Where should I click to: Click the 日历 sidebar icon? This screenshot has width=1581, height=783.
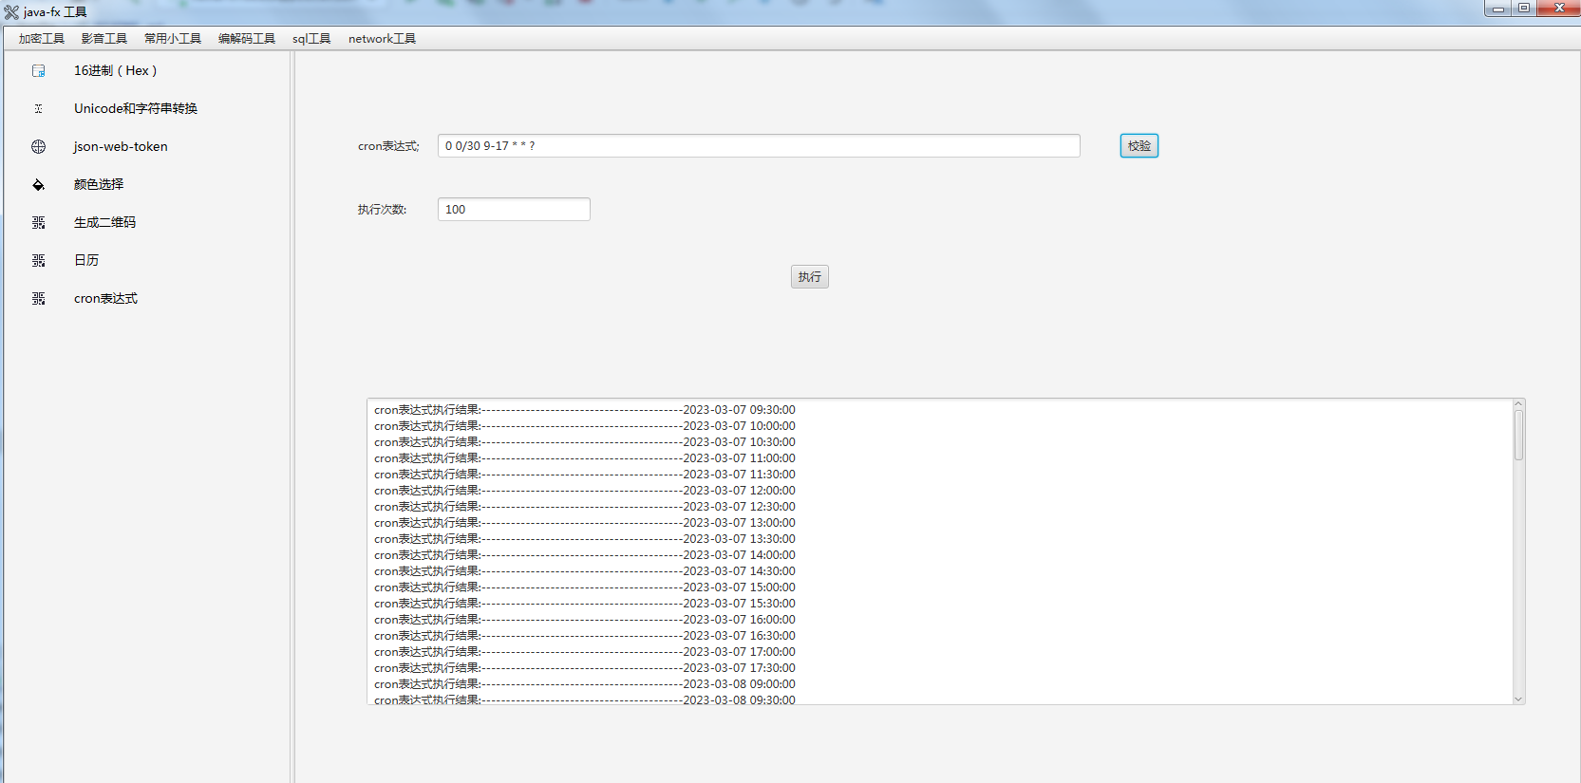39,261
